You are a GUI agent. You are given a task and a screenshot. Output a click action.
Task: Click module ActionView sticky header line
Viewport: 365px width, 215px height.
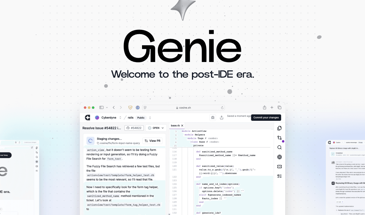click(194, 131)
